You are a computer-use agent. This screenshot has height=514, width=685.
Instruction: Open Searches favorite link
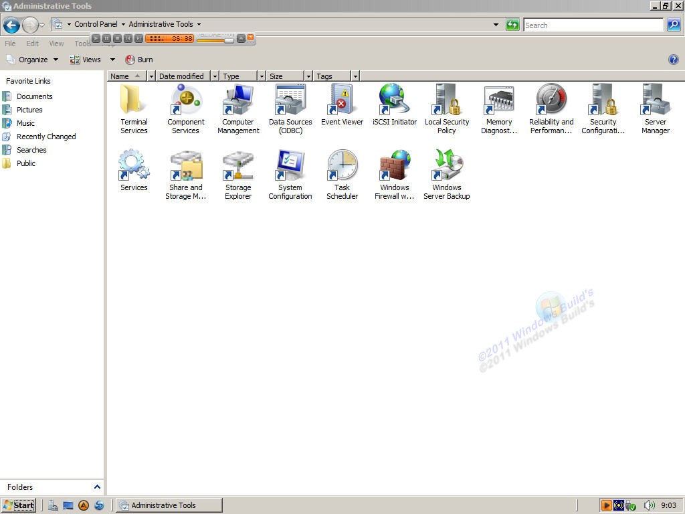pos(31,150)
